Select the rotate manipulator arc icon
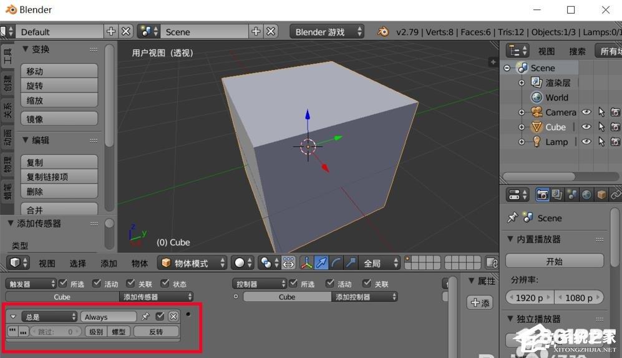 tap(336, 262)
